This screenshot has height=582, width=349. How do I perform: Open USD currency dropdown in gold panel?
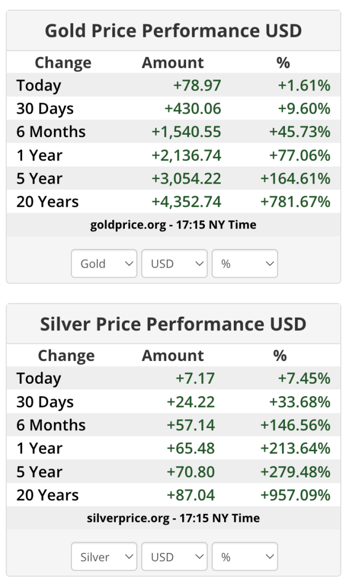pyautogui.click(x=174, y=264)
